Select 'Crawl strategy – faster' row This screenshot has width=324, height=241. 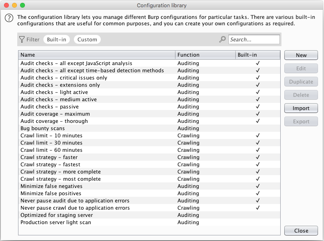click(x=149, y=157)
